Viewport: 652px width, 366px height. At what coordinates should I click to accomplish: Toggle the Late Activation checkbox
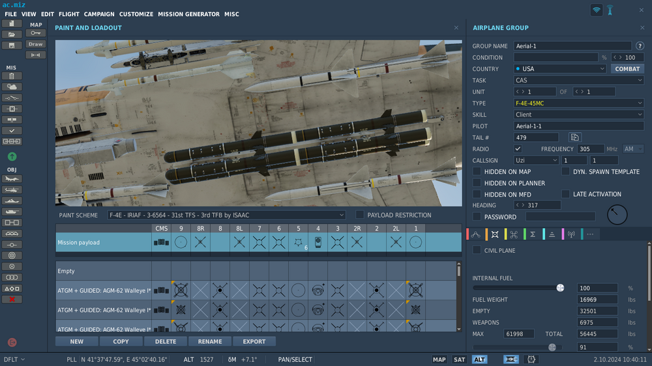point(566,194)
